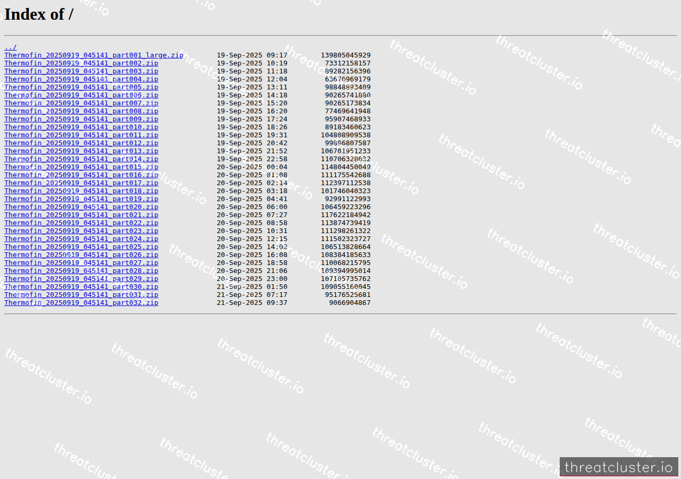
Task: Open the part008.zip link
Action: (x=81, y=111)
